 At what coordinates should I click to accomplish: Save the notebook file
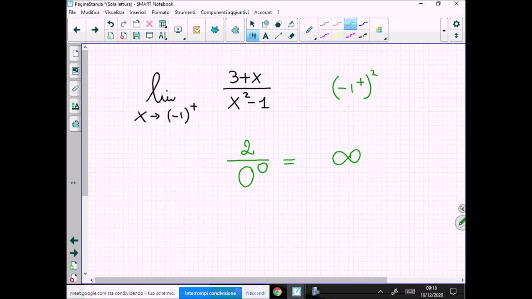click(x=136, y=36)
